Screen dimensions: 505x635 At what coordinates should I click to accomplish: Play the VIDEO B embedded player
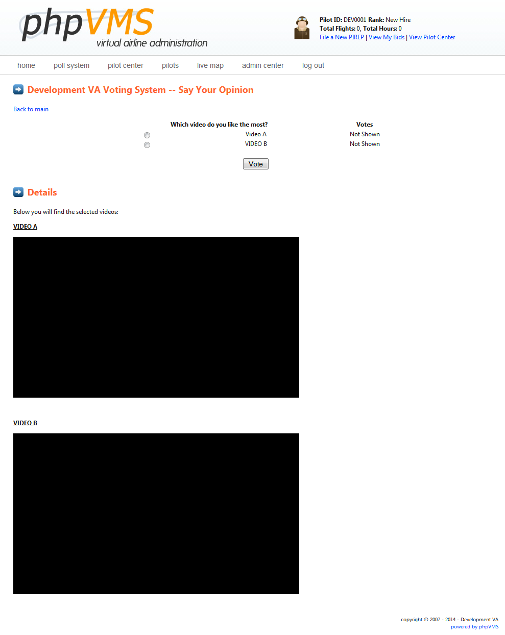point(156,514)
